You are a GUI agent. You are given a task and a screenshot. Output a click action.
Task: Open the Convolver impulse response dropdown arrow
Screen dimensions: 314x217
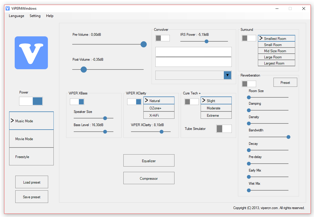(x=227, y=75)
